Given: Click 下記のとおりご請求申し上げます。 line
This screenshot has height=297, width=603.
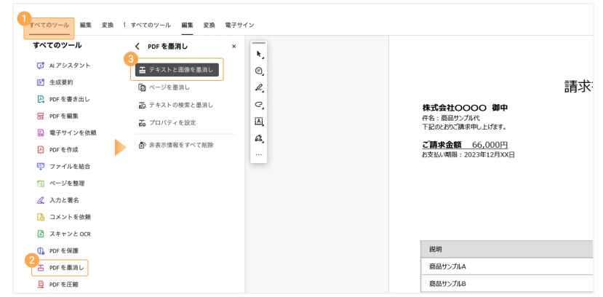Looking at the screenshot, I should (464, 127).
